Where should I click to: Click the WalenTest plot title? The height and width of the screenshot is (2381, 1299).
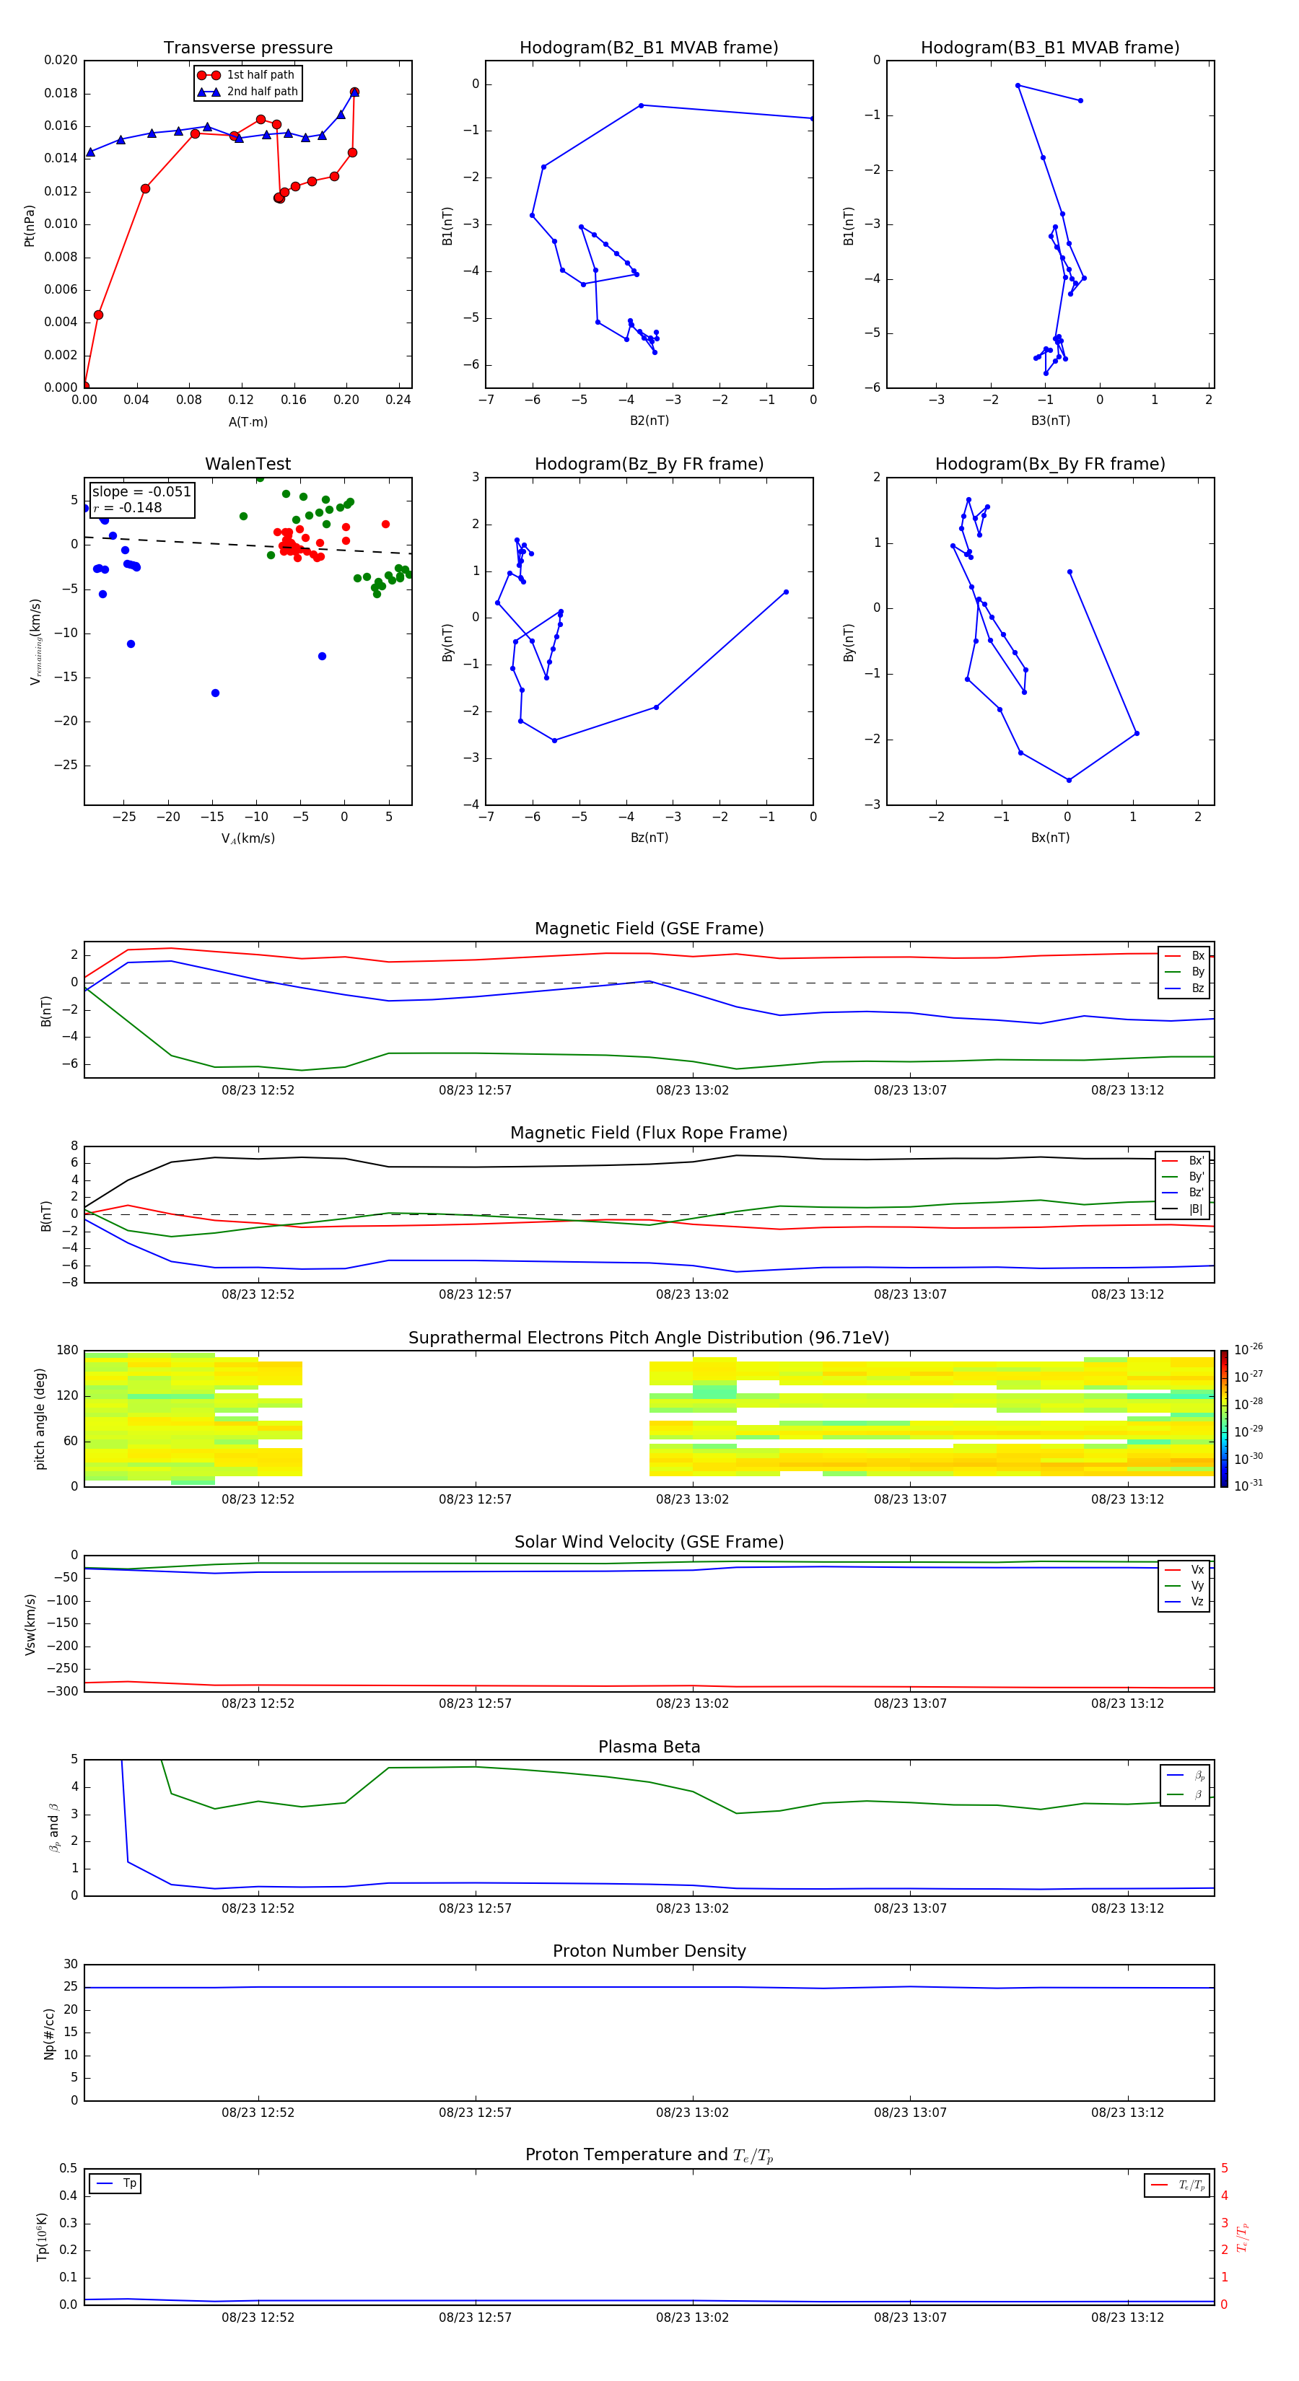(x=248, y=464)
